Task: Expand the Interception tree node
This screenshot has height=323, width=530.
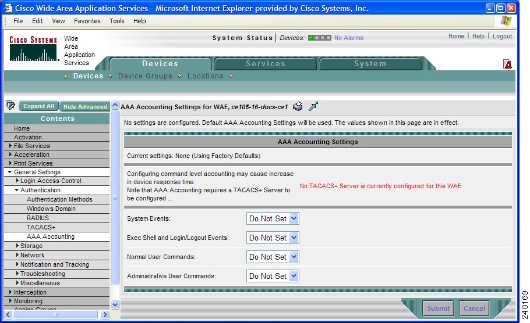Action: tap(10, 292)
